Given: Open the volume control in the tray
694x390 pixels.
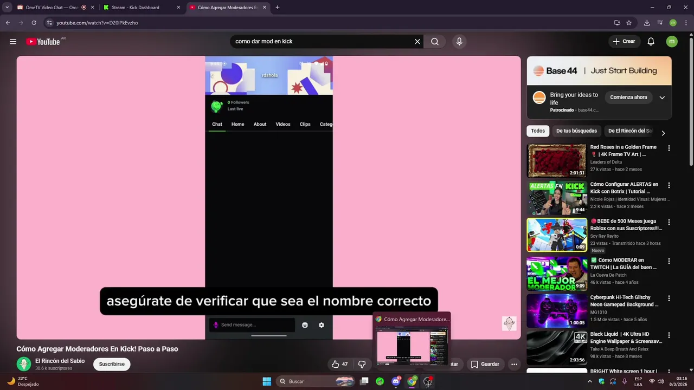Looking at the screenshot, I should point(660,381).
